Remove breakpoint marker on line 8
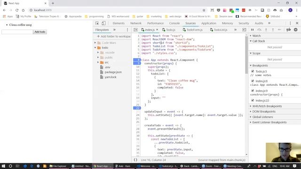The image size is (301, 169). [x=137, y=60]
